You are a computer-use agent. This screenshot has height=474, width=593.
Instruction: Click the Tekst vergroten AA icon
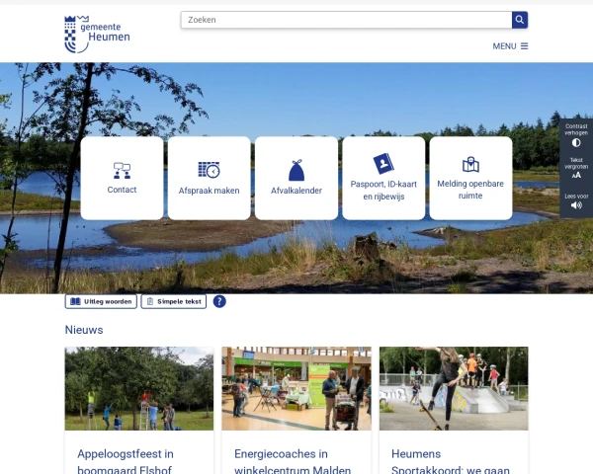click(x=576, y=175)
